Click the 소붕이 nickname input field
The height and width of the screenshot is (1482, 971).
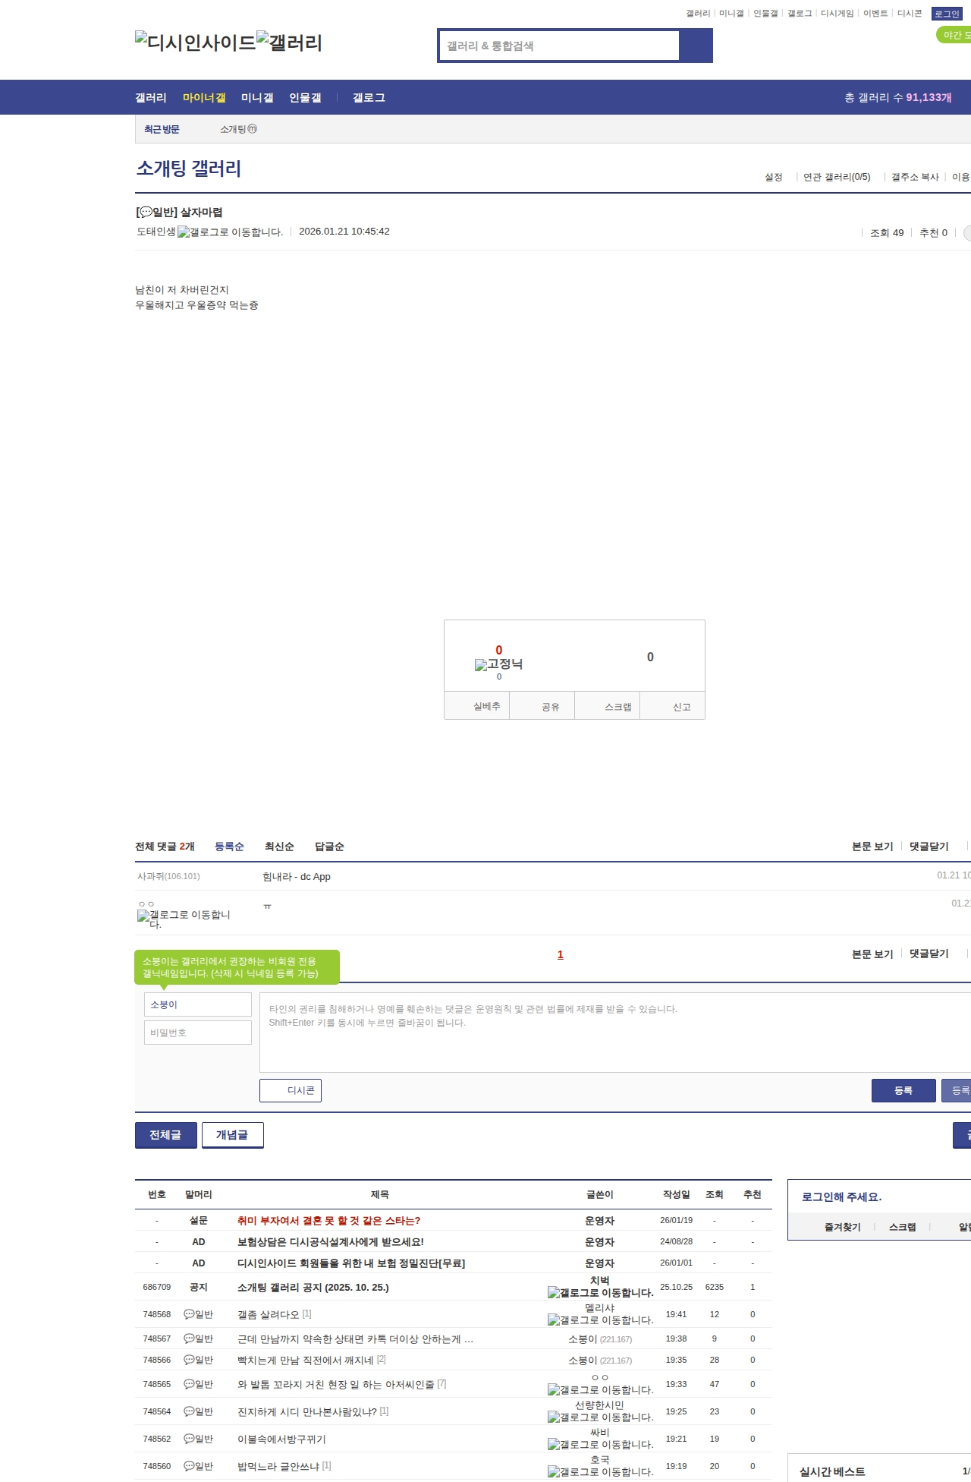(x=198, y=1004)
